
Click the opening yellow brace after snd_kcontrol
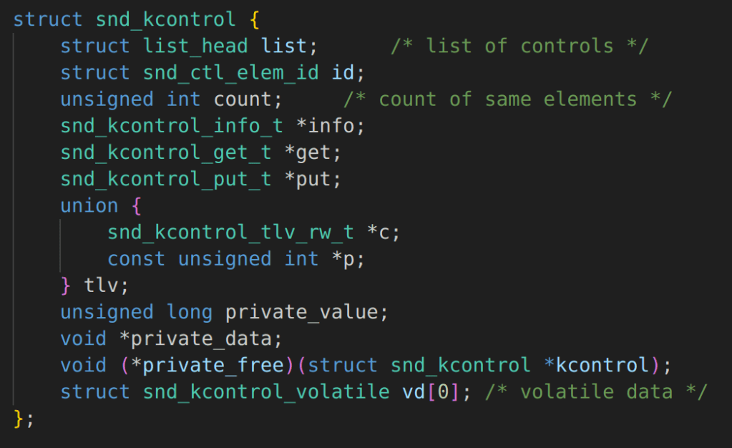(x=254, y=19)
